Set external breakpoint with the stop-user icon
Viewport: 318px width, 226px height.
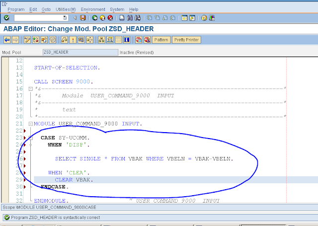coord(147,40)
